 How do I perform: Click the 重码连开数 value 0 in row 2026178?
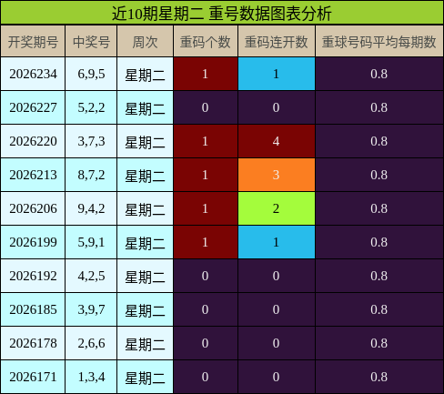(x=277, y=343)
